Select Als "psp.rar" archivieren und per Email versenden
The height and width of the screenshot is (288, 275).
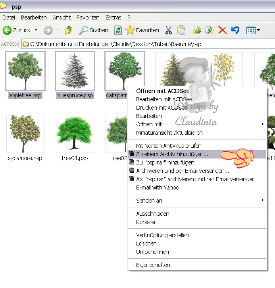[197, 179]
